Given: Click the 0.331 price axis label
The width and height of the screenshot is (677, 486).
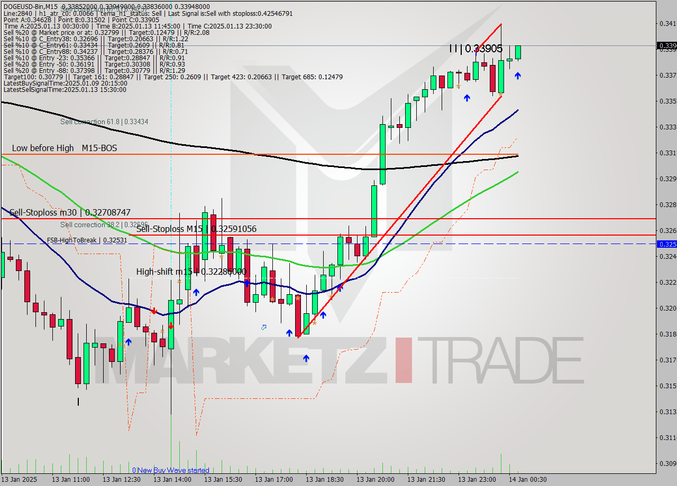Looking at the screenshot, I should click(x=668, y=153).
